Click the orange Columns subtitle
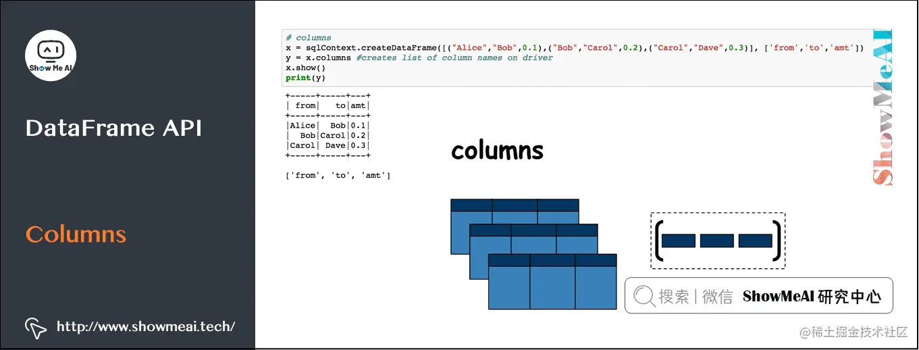Image resolution: width=919 pixels, height=350 pixels. pyautogui.click(x=76, y=234)
